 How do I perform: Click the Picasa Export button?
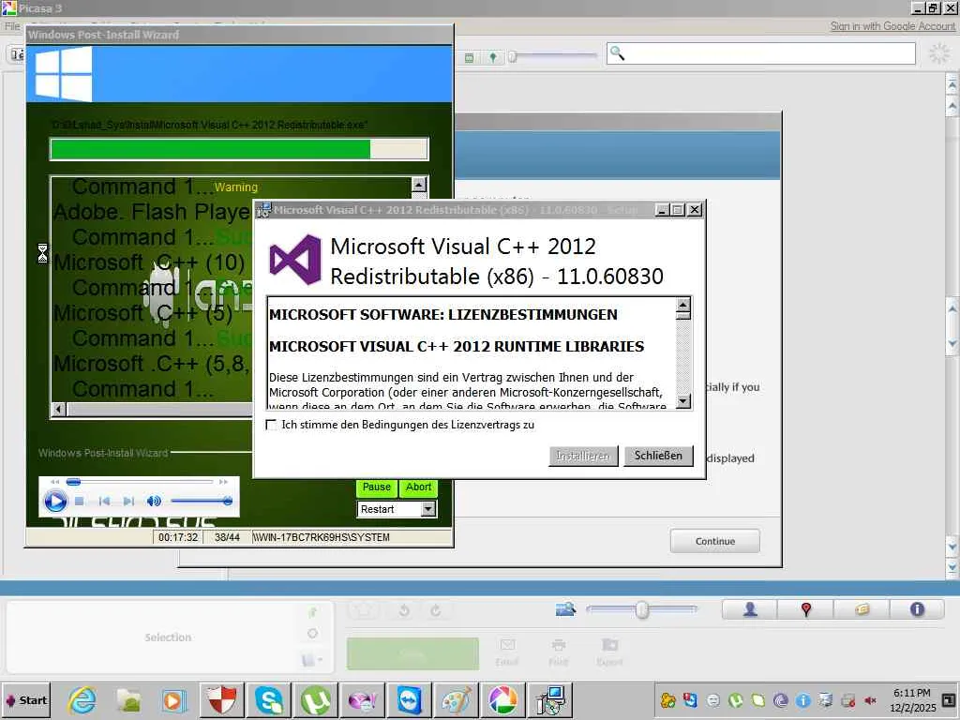(609, 652)
